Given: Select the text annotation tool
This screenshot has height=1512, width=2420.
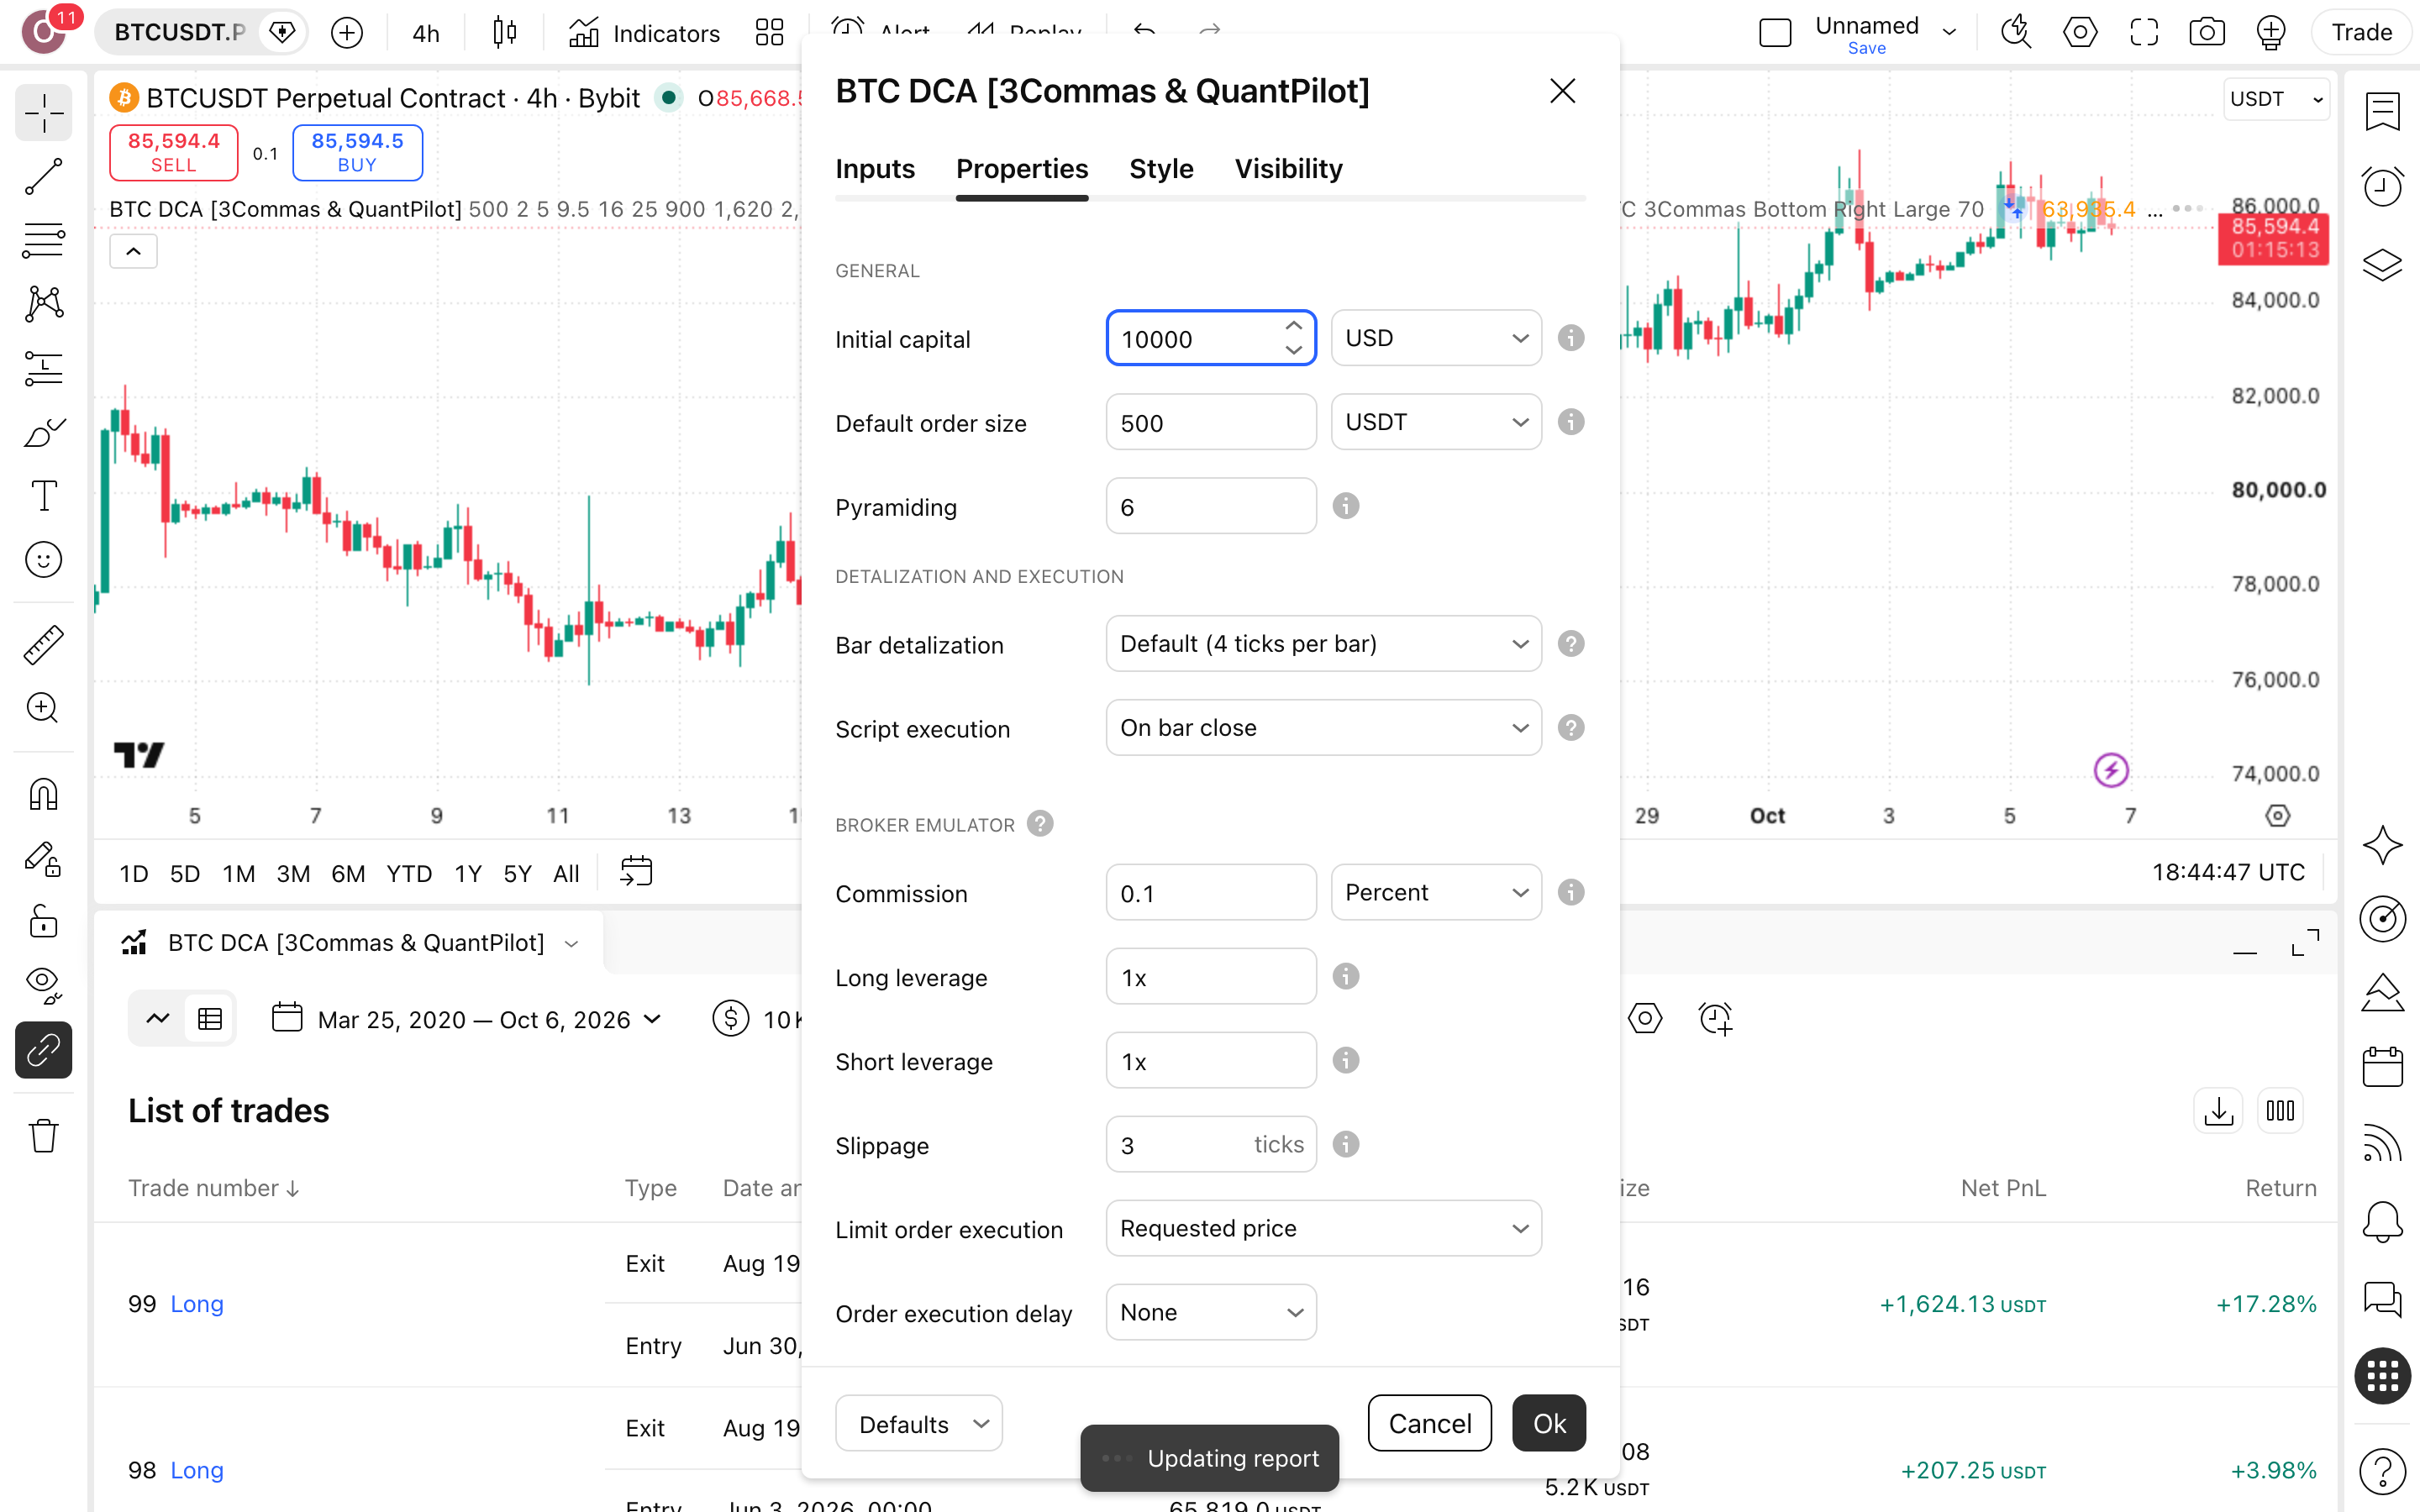Looking at the screenshot, I should point(44,495).
